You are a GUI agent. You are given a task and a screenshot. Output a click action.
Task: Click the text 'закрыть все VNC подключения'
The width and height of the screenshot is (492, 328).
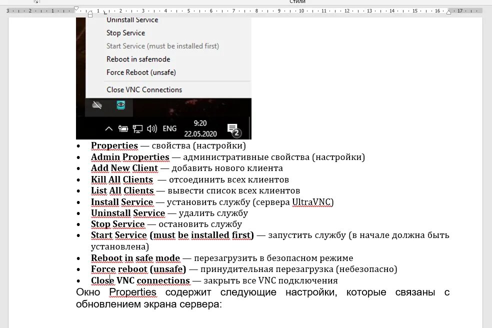click(270, 280)
